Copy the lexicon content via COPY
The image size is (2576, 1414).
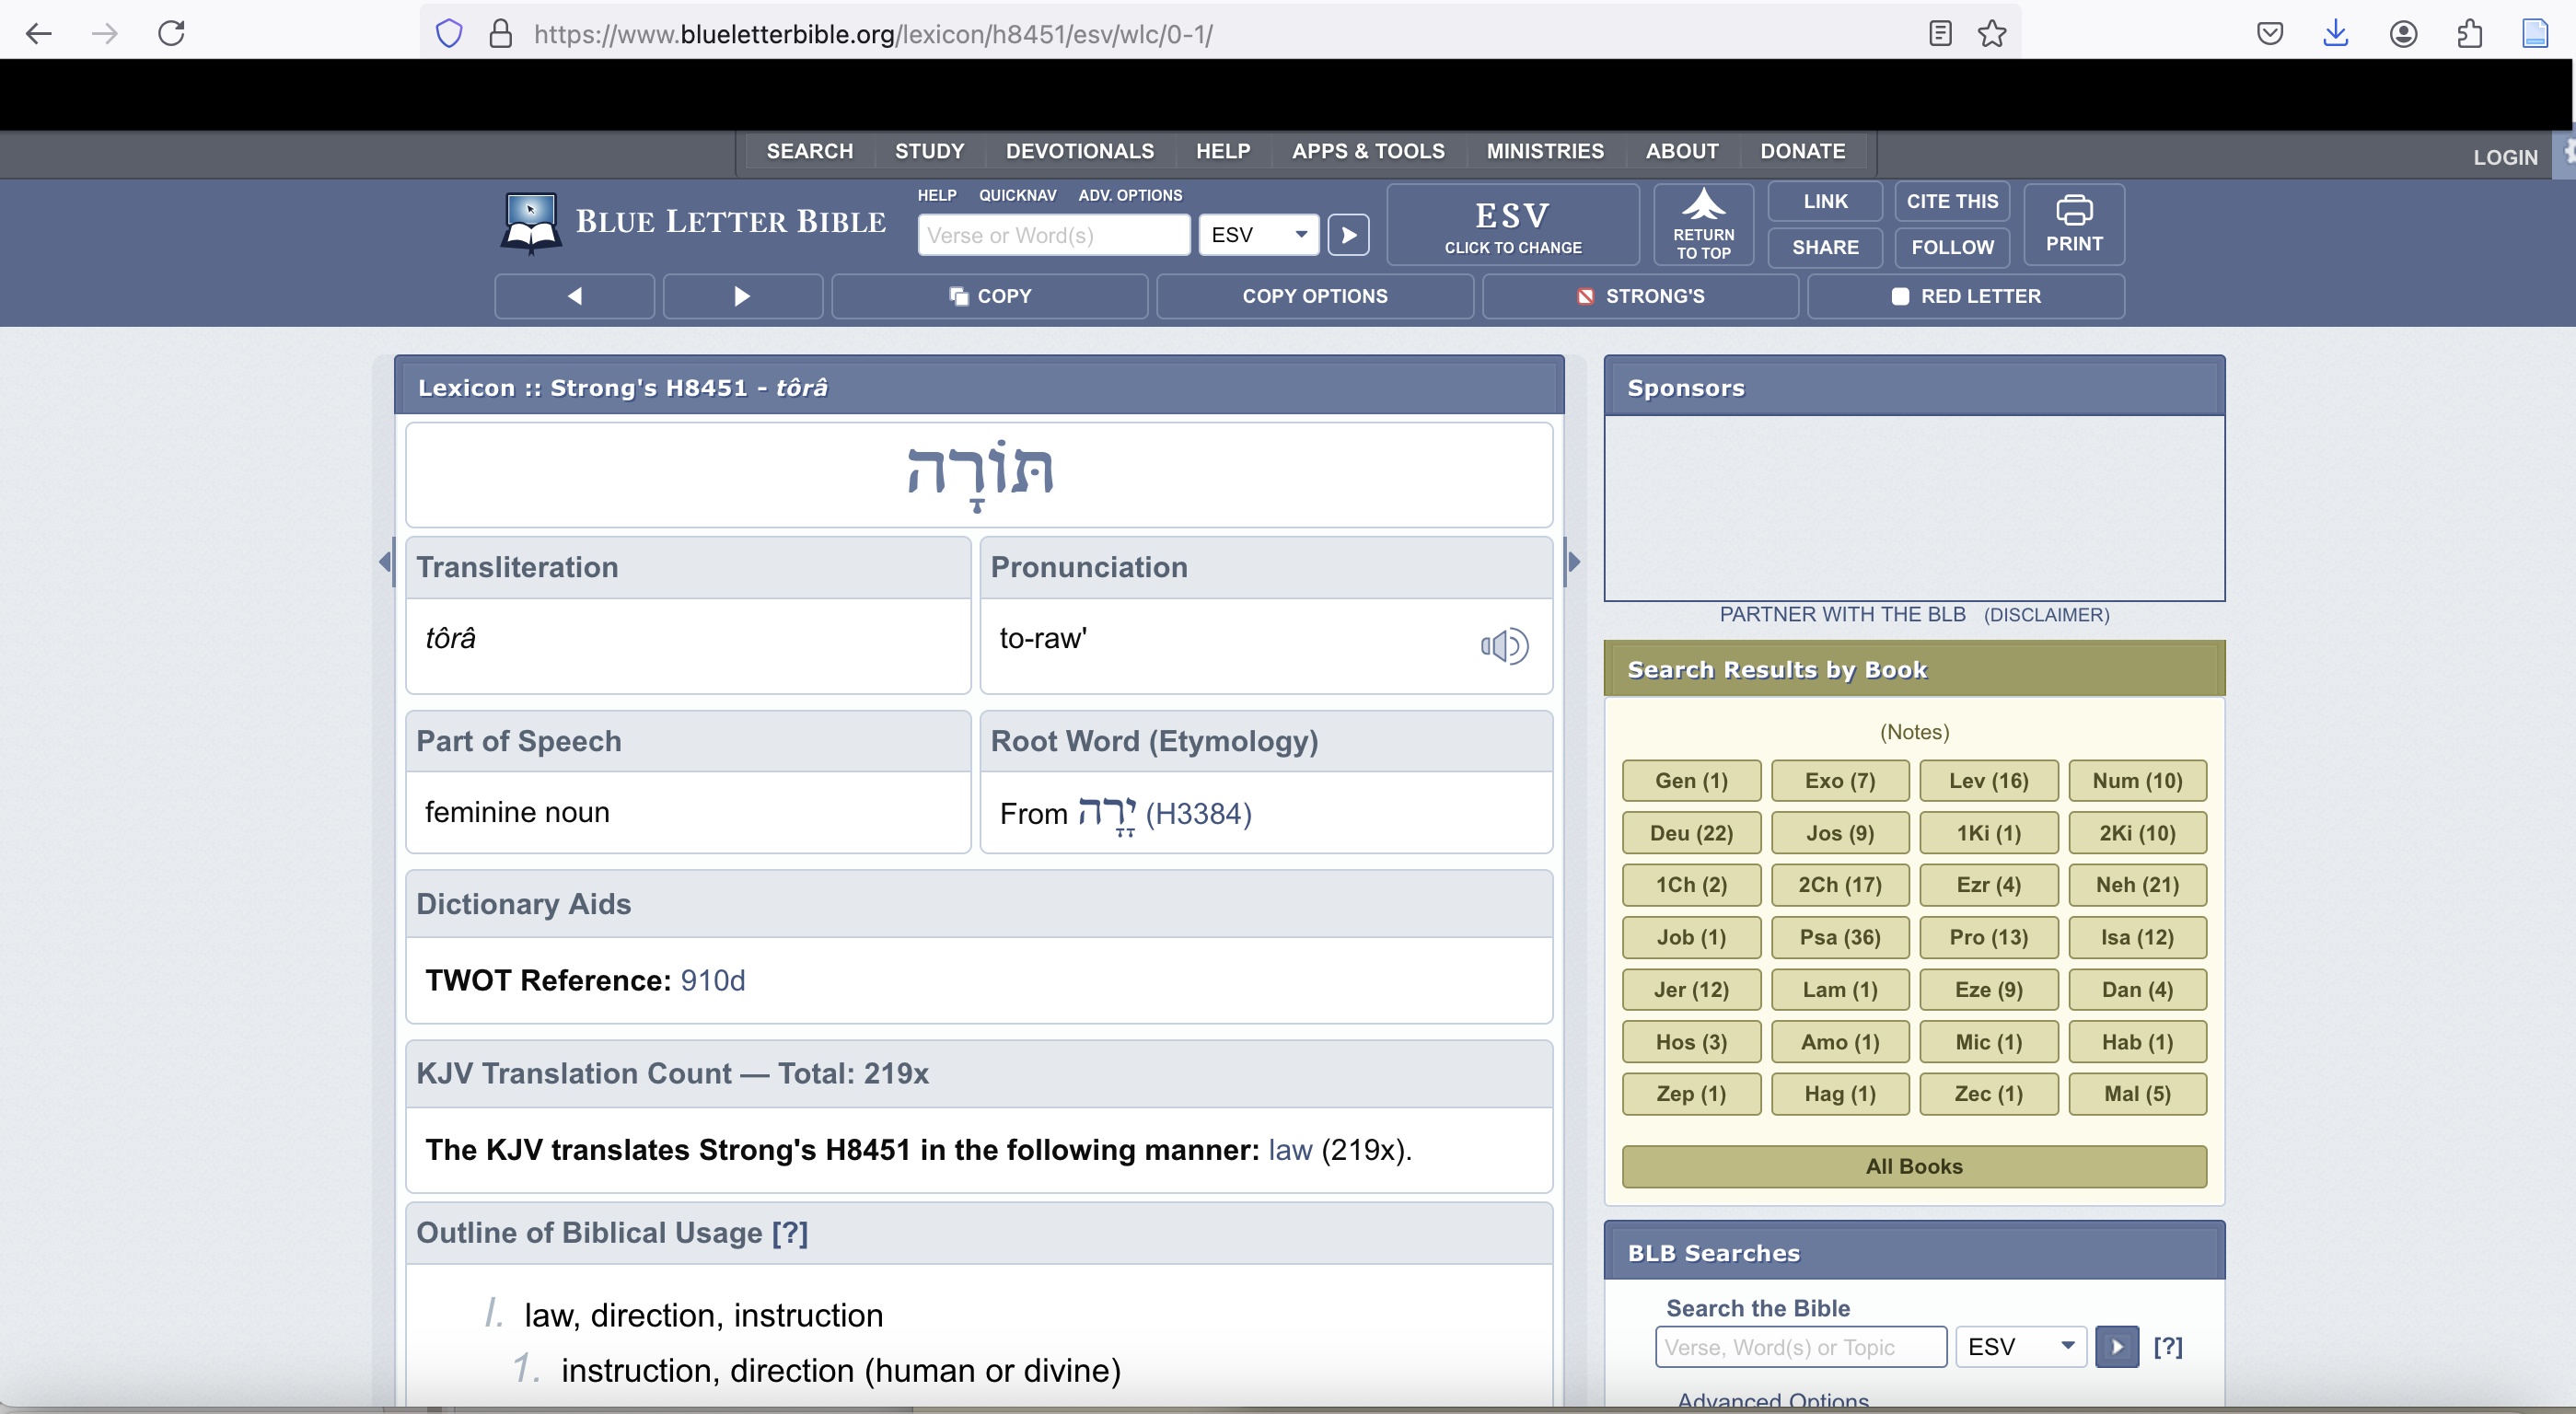[x=989, y=296]
